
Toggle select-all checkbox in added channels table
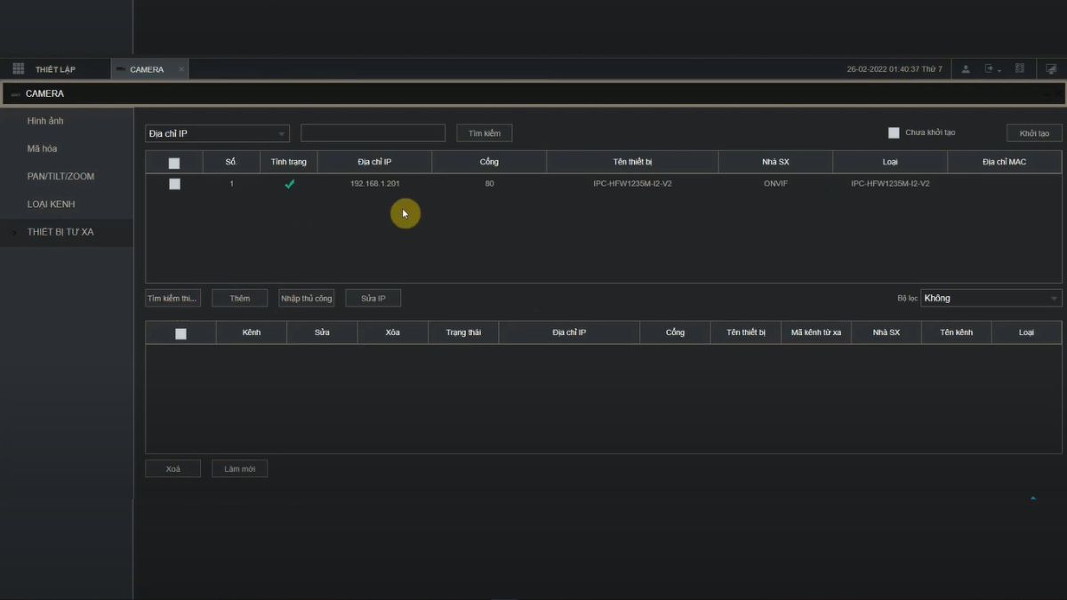181,333
